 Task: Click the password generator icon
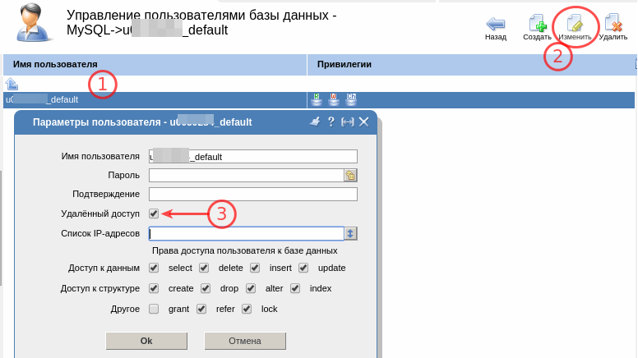pos(350,176)
